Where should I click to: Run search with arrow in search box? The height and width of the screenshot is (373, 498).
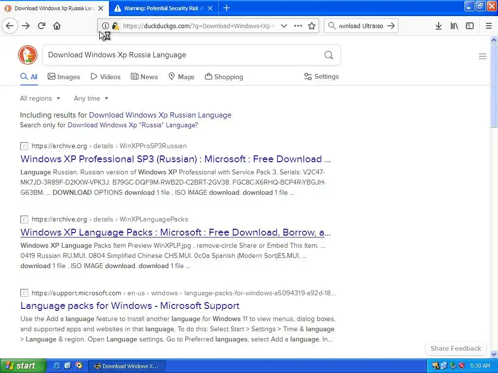[391, 26]
